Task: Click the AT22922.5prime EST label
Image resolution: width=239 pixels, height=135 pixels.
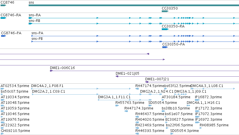Action: coord(15,125)
